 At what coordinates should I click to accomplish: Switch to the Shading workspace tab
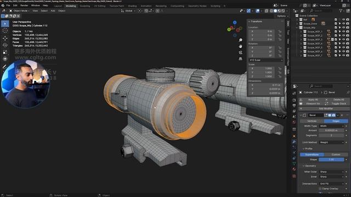pos(132,6)
